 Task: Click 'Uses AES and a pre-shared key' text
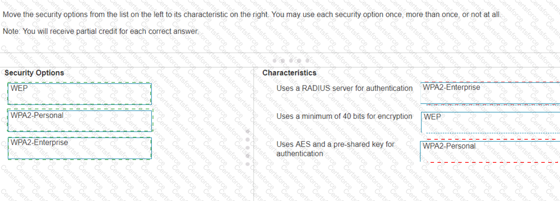pyautogui.click(x=335, y=144)
